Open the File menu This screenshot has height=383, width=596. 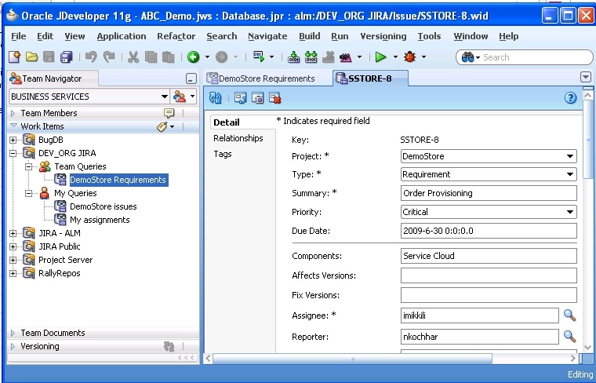[19, 36]
